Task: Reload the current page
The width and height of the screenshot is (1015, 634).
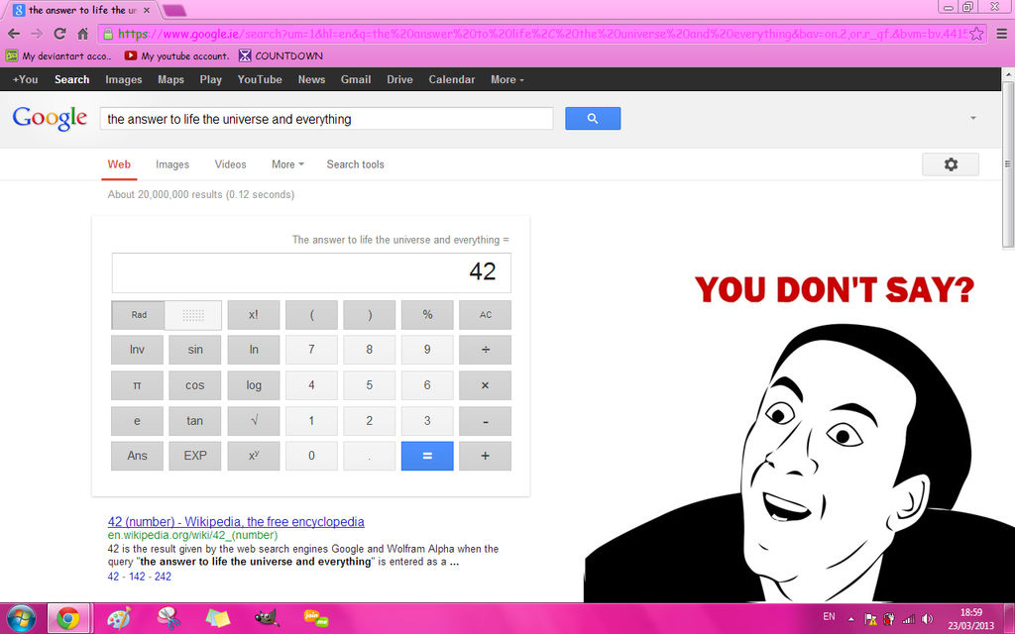Action: coord(59,32)
